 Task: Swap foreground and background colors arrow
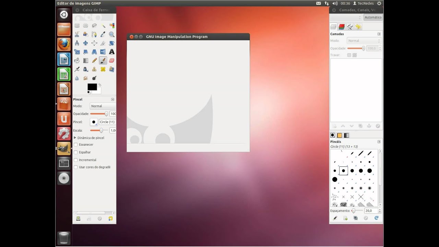100,85
